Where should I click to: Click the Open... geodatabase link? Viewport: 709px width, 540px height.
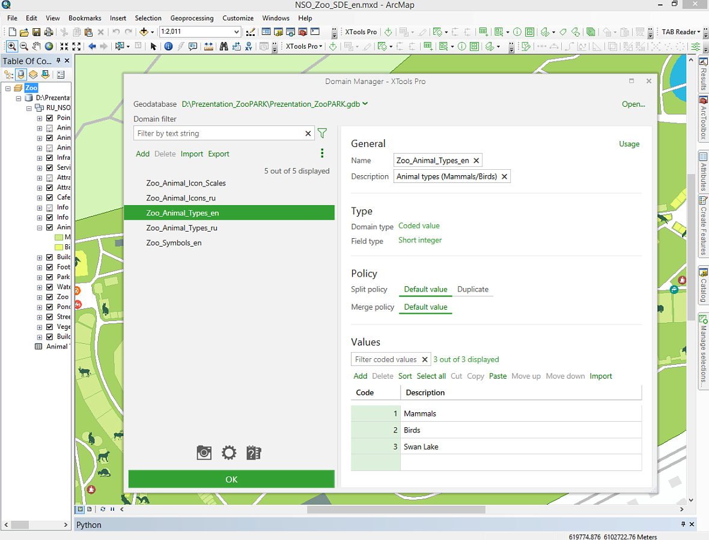[633, 104]
